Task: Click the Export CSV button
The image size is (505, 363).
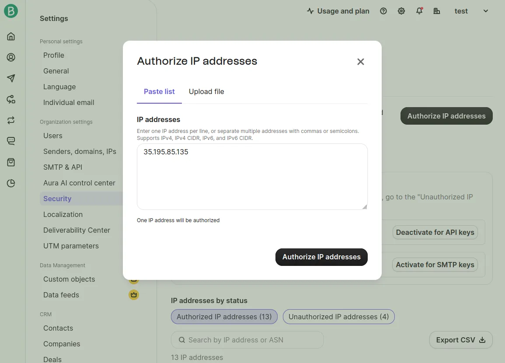Action: point(461,340)
